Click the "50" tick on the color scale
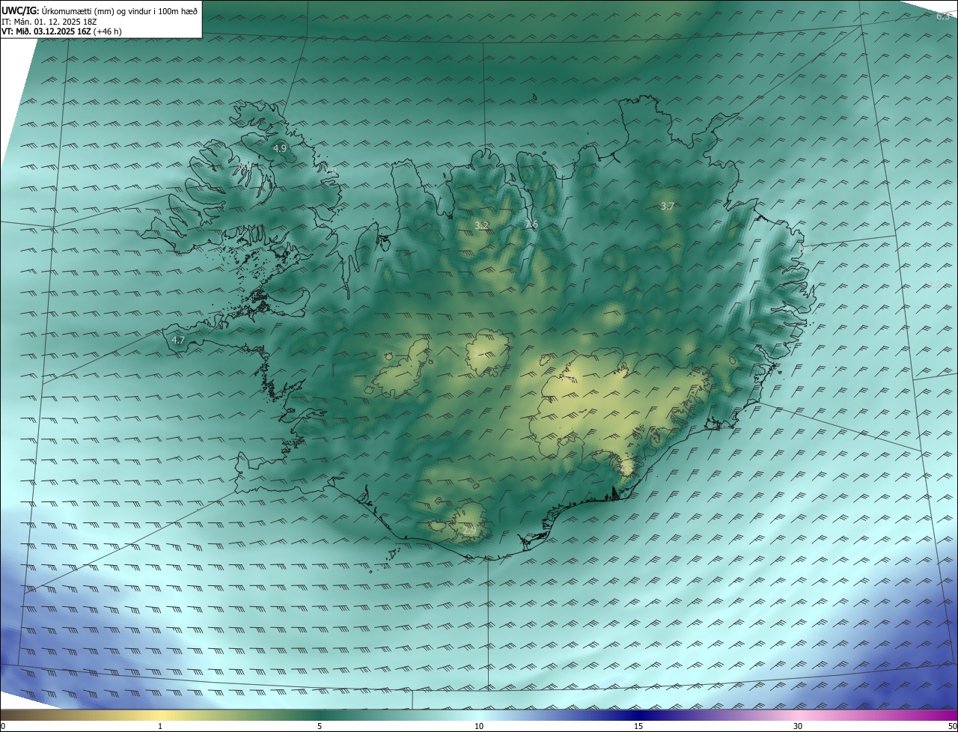This screenshot has height=732, width=958. click(x=952, y=726)
